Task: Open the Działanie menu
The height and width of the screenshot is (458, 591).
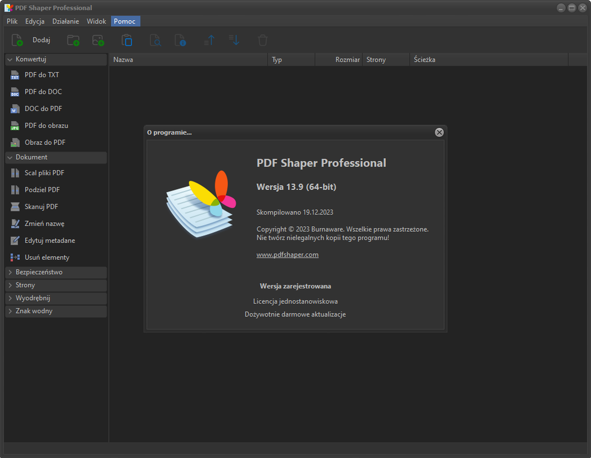Action: [65, 21]
